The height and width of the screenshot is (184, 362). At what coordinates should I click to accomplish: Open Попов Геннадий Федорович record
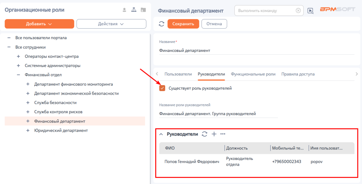(192, 162)
